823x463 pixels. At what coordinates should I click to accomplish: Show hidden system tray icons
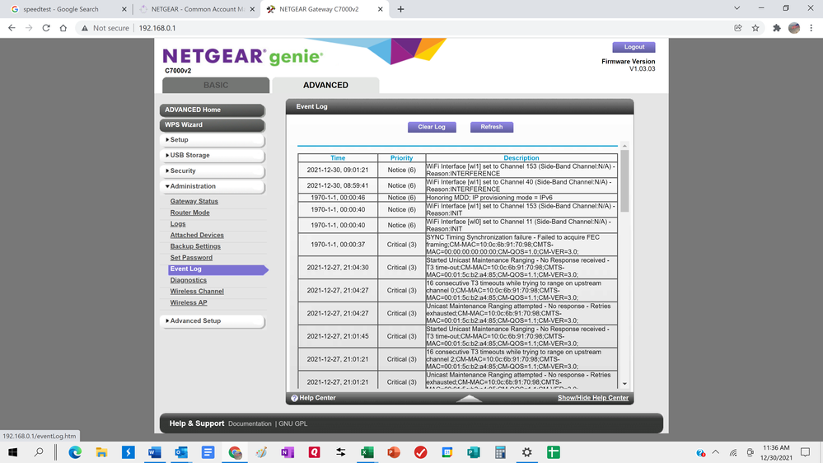716,452
